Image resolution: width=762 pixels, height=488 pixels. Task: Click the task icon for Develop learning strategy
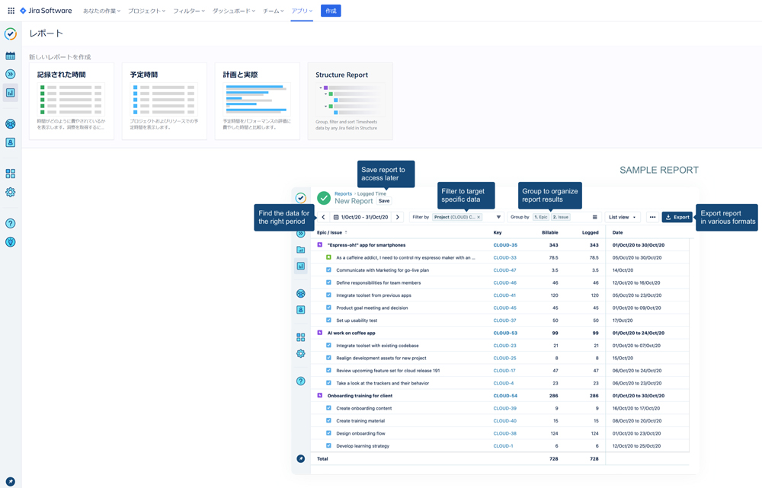pyautogui.click(x=328, y=445)
